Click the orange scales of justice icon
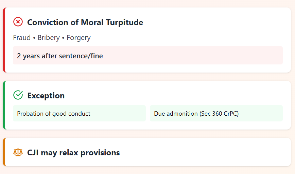 [x=18, y=152]
